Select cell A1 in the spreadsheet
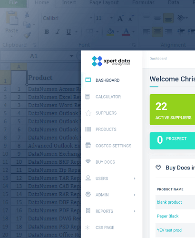 pyautogui.click(x=19, y=78)
